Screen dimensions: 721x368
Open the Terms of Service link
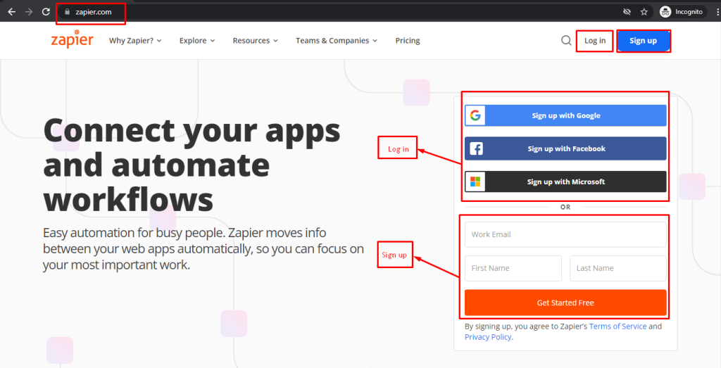(x=617, y=326)
